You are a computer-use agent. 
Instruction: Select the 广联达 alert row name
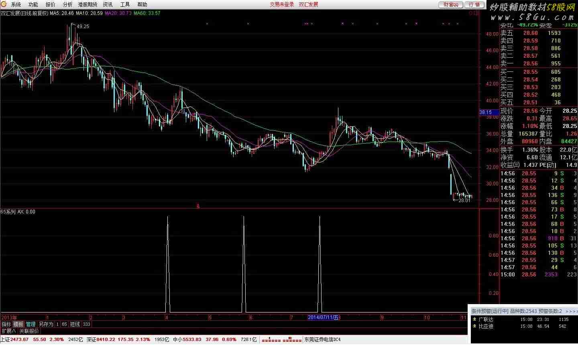tap(486, 320)
